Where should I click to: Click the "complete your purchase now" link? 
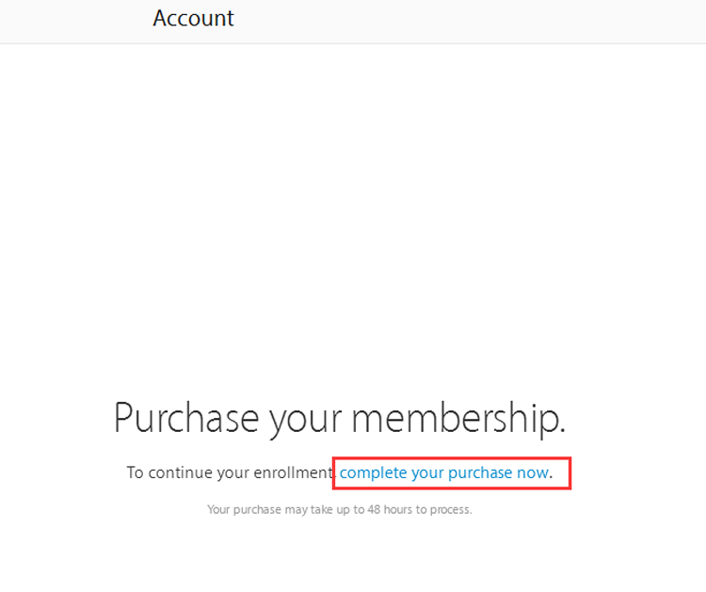point(443,472)
